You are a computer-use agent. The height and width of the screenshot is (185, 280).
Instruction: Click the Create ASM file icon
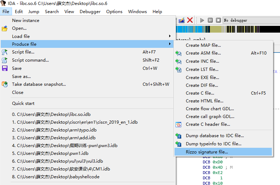pyautogui.click(x=178, y=53)
